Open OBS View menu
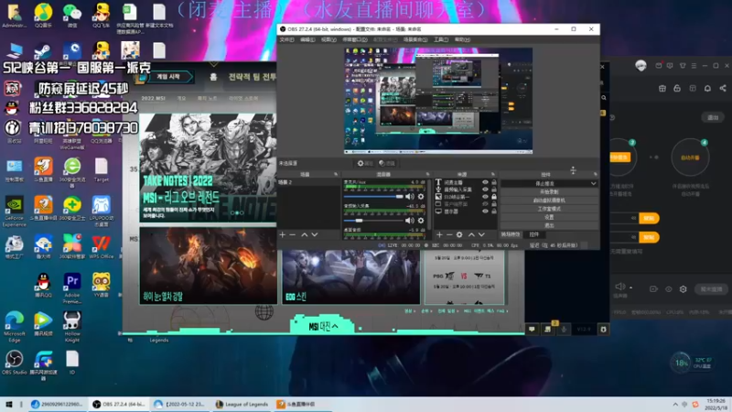Screen dimensions: 732x412 pyautogui.click(x=328, y=39)
